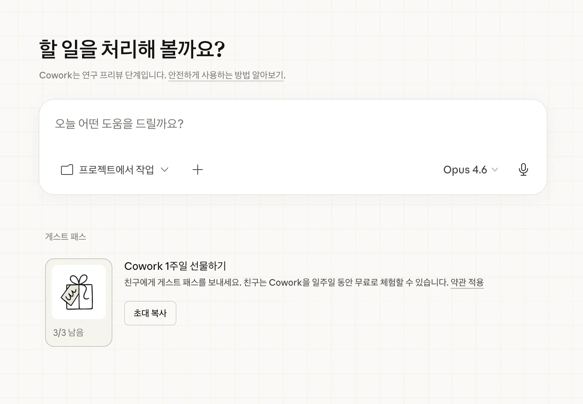This screenshot has height=404, width=583.
Task: Expand the Opus 4.6 model dropdown
Action: click(x=470, y=170)
